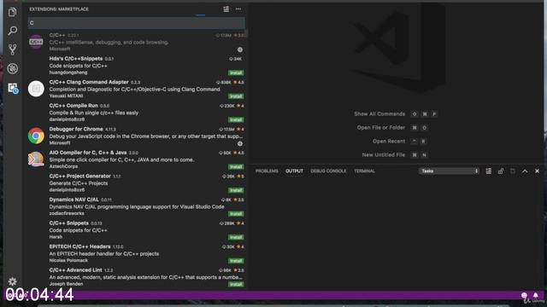The height and width of the screenshot is (307, 547).
Task: Switch to the Debug Console tab
Action: pyautogui.click(x=328, y=171)
